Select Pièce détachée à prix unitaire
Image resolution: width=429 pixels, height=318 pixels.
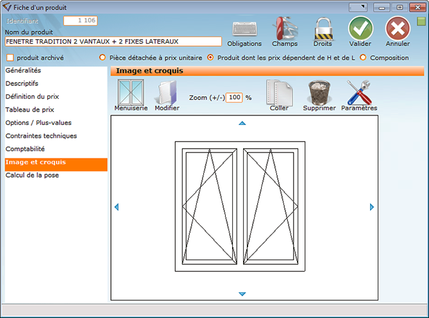click(103, 58)
